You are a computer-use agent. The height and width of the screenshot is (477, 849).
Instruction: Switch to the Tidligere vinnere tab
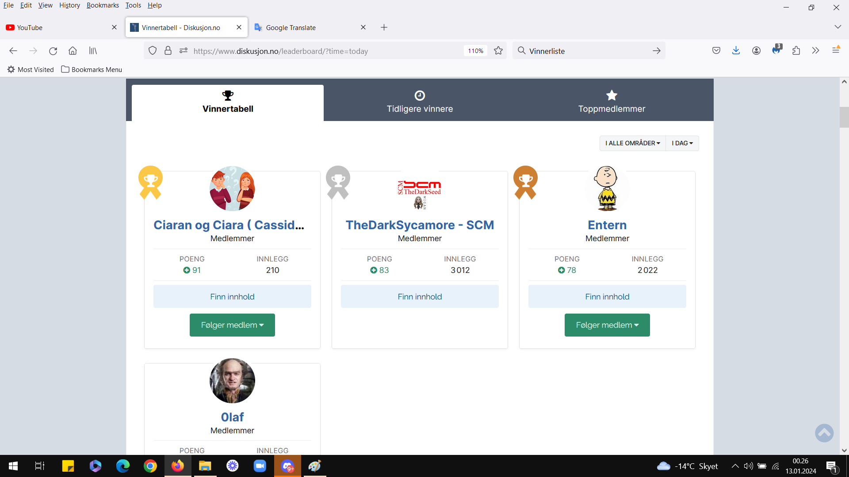point(420,102)
